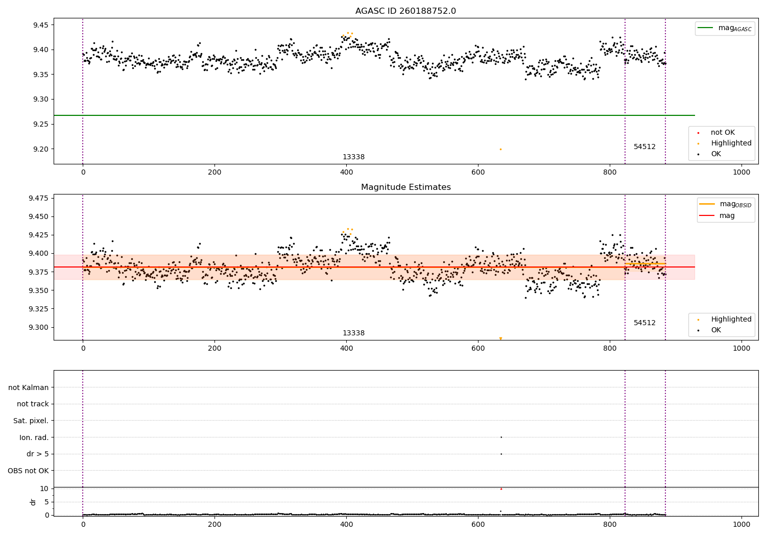
Task: Select 'Highlighted' legend entry in middle plot
Action: click(x=731, y=320)
